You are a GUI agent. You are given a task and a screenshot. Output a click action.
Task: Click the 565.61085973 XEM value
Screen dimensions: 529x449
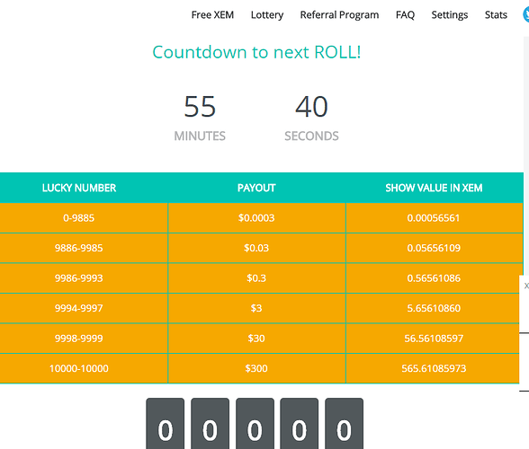(434, 368)
